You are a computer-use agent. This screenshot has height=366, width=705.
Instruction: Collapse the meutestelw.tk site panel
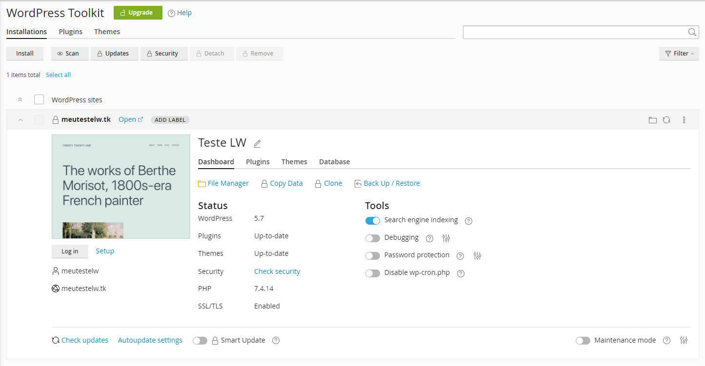[x=20, y=120]
